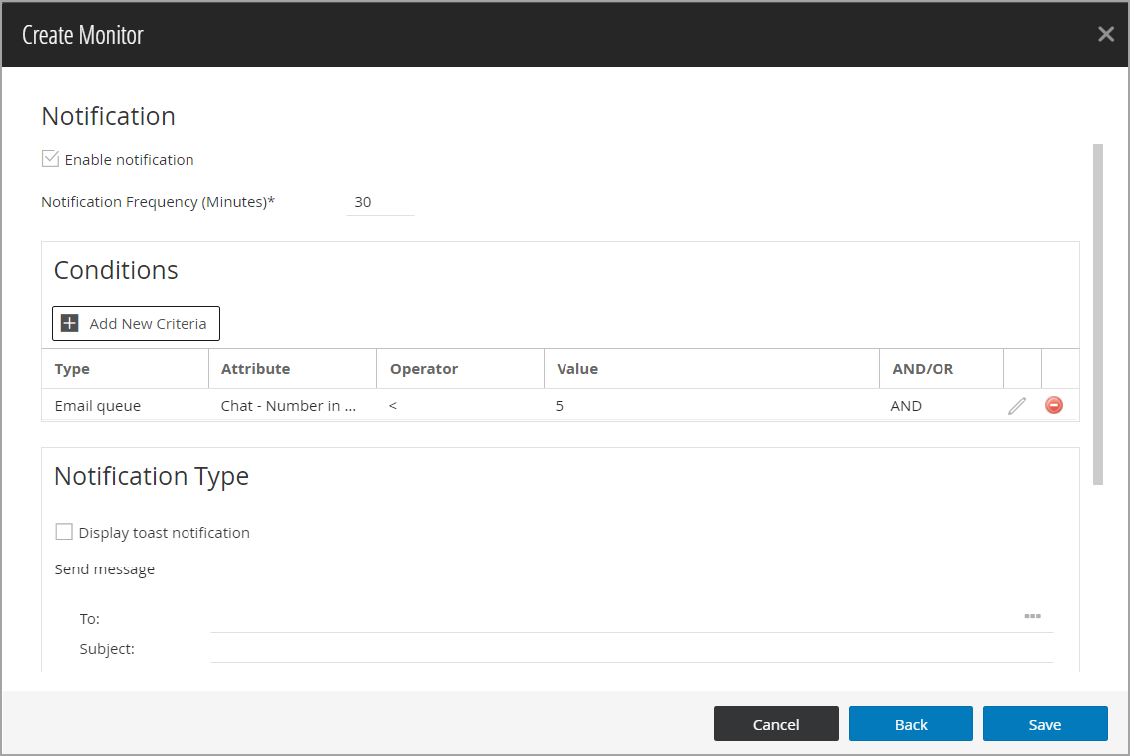Cancel monitor creation
1130x756 pixels.
776,723
